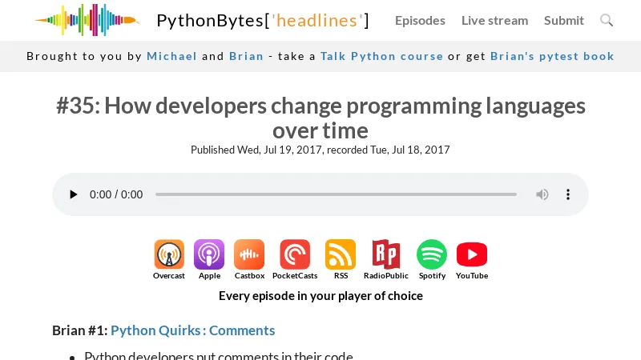Open the PocketCasts icon
Image resolution: width=641 pixels, height=360 pixels.
(x=294, y=255)
